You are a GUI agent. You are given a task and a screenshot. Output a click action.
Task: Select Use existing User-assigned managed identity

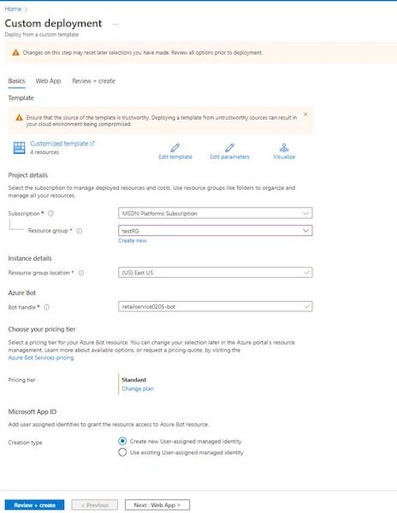[122, 452]
